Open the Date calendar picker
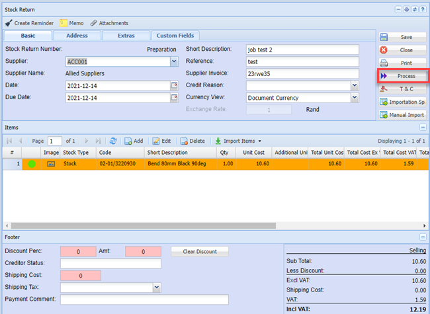 click(x=175, y=86)
